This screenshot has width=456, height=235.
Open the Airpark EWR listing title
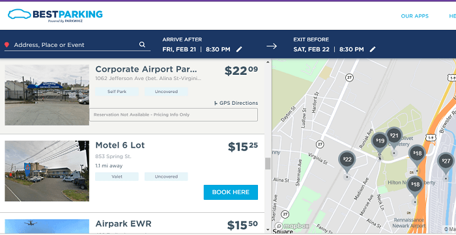click(x=123, y=224)
